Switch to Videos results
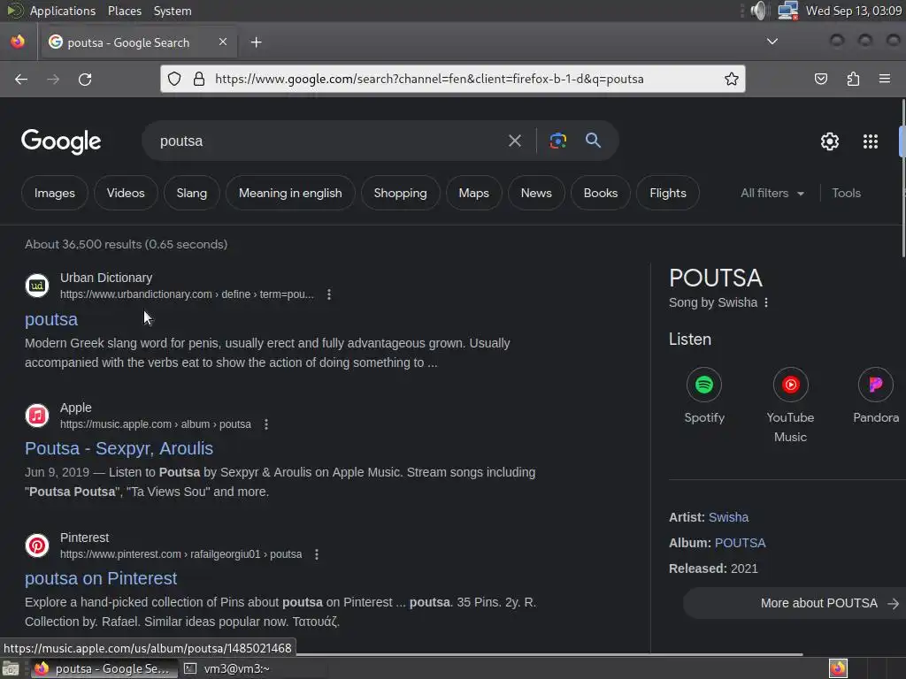 [126, 193]
